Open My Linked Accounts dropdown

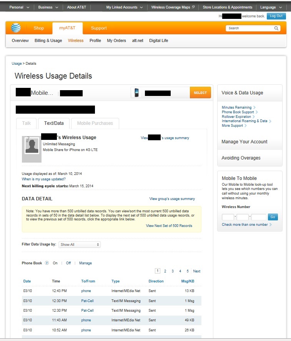point(124,7)
